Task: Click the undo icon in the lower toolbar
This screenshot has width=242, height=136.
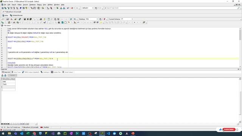Action: point(78,23)
